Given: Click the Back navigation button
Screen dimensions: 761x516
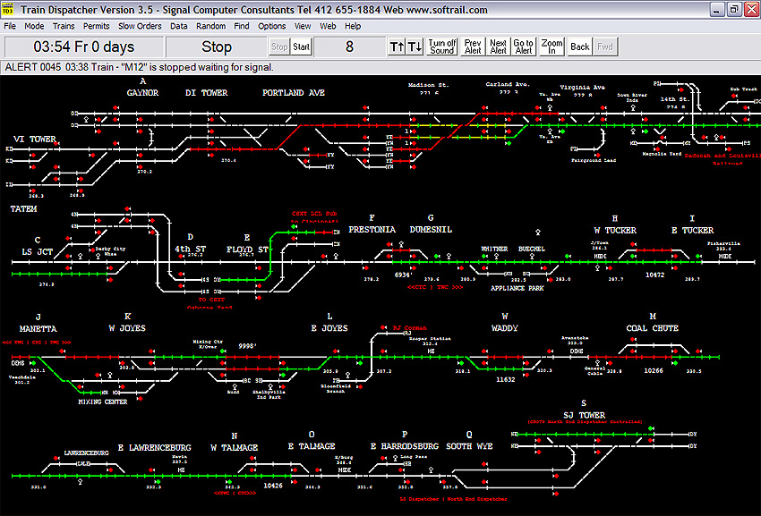Looking at the screenshot, I should pyautogui.click(x=580, y=47).
